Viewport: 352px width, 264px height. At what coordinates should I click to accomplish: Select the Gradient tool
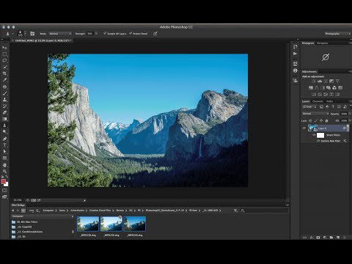(x=4, y=119)
